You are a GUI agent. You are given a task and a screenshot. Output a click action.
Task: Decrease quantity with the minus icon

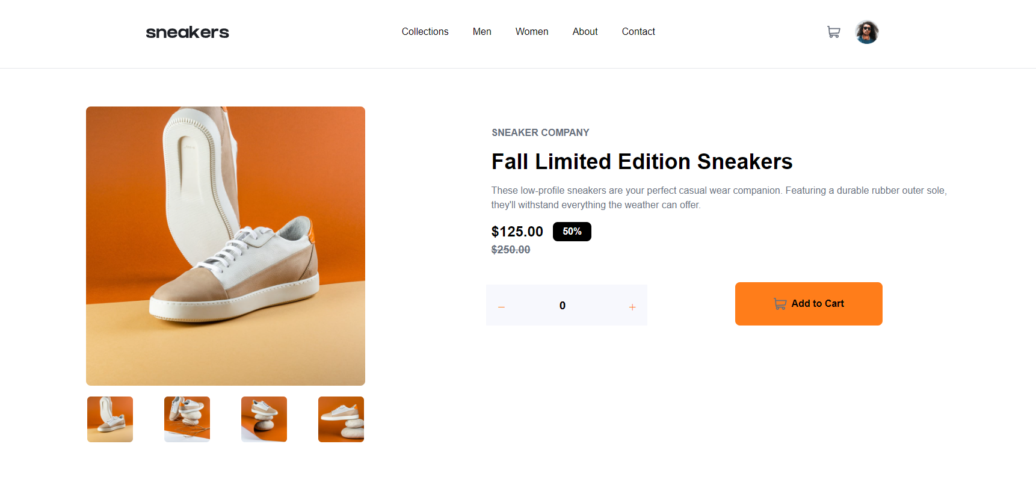pyautogui.click(x=501, y=307)
